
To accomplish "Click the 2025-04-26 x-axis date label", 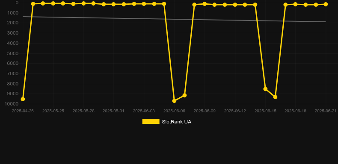I will tap(23, 111).
